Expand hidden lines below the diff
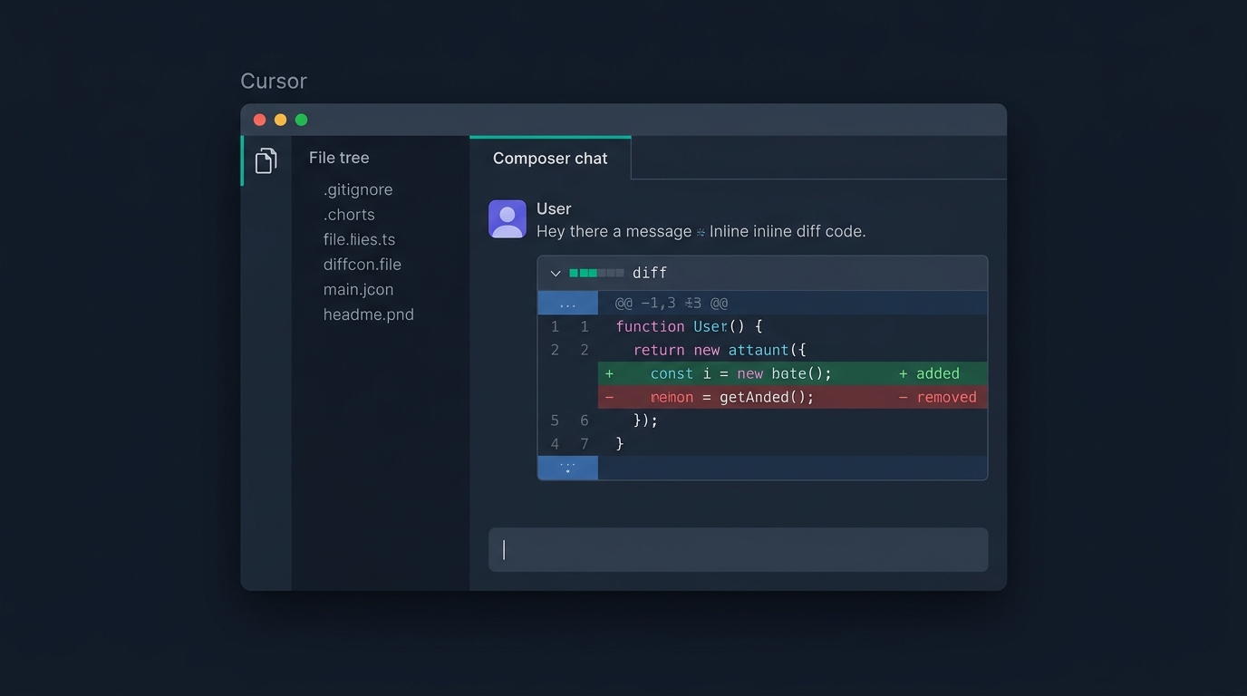The height and width of the screenshot is (696, 1247). 567,468
